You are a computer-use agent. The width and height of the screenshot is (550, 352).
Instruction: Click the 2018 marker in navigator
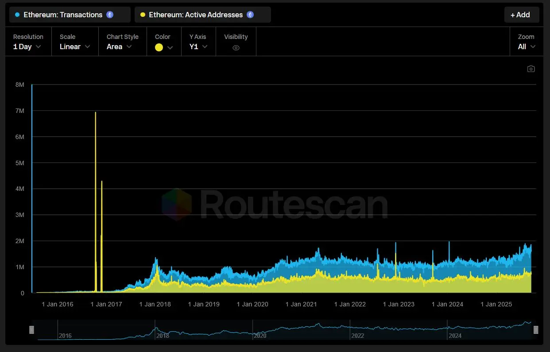coord(162,336)
